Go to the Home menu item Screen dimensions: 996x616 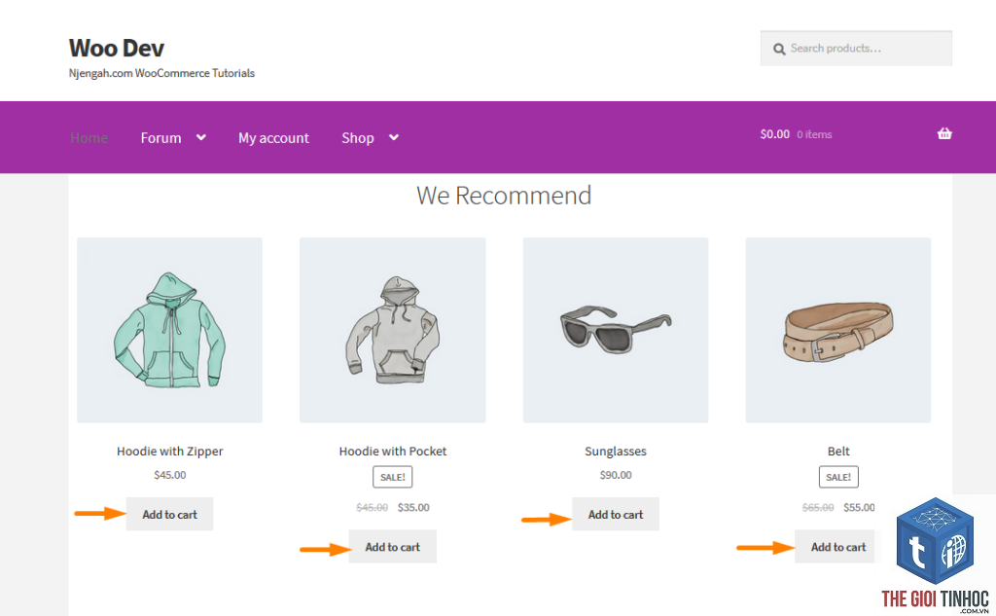(x=89, y=138)
